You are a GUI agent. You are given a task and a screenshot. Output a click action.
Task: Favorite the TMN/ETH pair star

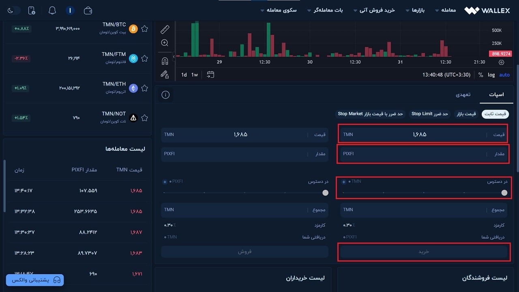click(x=144, y=88)
